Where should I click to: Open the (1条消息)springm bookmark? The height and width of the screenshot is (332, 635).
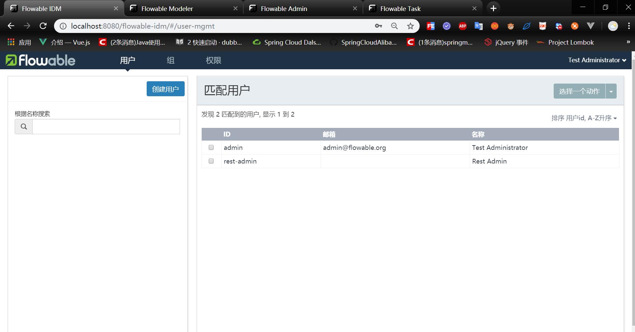tap(440, 42)
